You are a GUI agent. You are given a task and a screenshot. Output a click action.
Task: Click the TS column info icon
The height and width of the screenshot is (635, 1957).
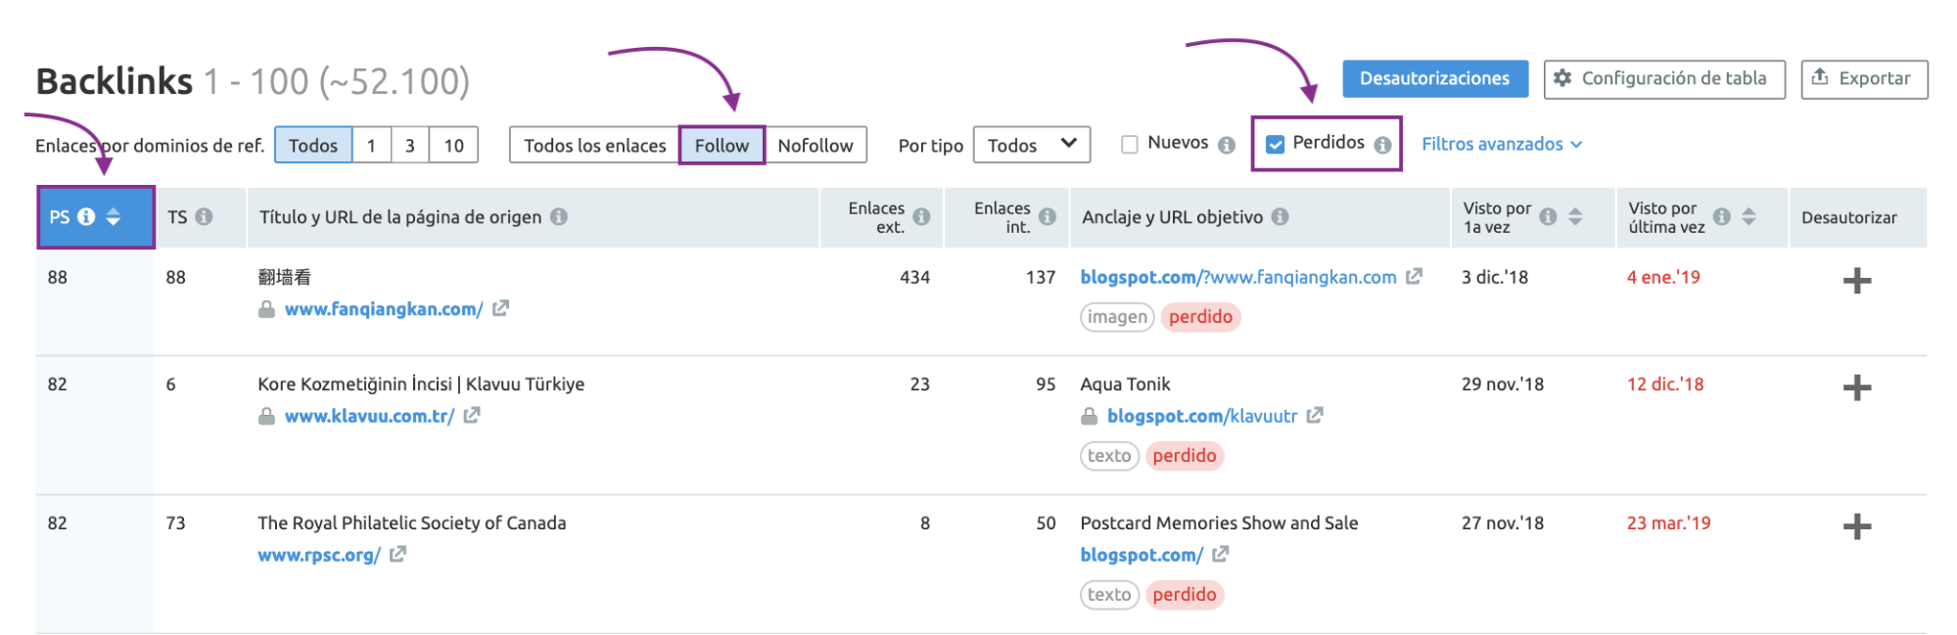click(x=204, y=216)
